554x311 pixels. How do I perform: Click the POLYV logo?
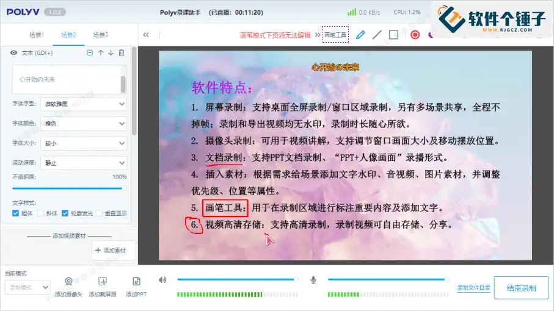(23, 12)
